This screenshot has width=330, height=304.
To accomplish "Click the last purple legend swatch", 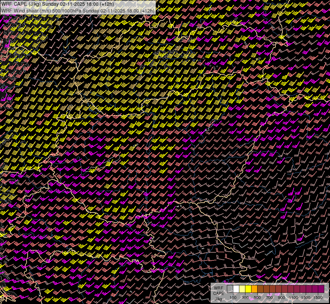I will [321, 289].
